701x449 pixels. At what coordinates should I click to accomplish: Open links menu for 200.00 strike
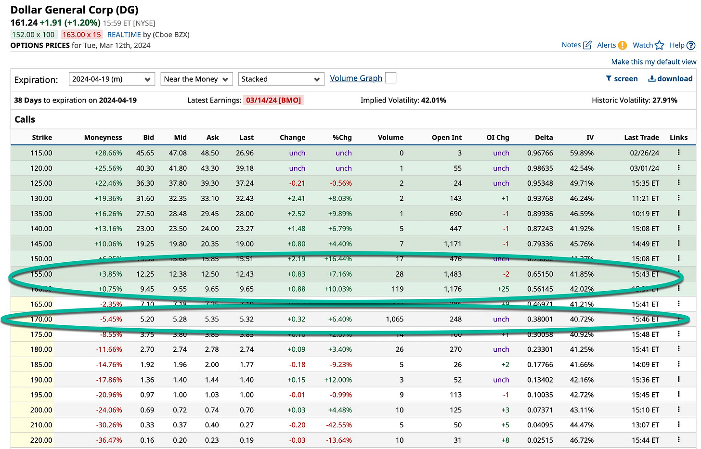pos(678,410)
